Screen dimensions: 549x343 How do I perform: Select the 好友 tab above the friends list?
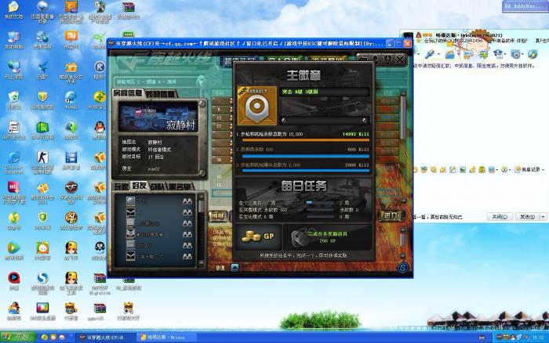click(140, 186)
